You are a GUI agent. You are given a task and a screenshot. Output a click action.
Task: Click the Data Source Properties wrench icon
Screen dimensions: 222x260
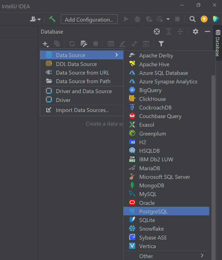84,44
